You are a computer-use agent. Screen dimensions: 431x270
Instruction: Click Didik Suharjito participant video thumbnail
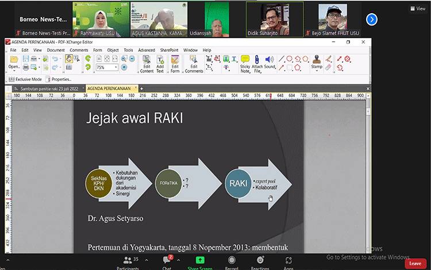[x=275, y=20]
